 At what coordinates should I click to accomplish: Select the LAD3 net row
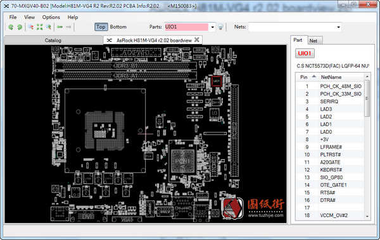coord(331,109)
